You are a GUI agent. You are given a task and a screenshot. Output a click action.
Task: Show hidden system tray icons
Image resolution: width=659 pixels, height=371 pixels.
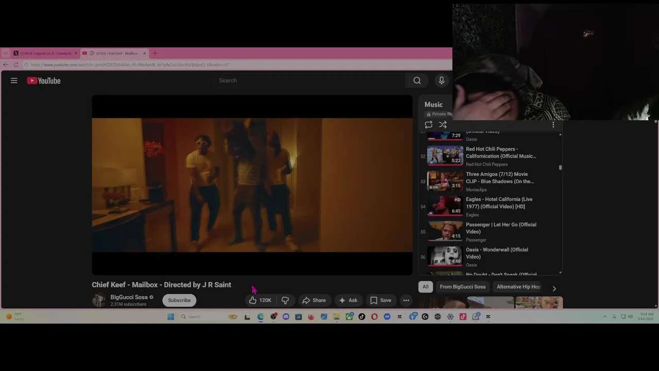605,317
